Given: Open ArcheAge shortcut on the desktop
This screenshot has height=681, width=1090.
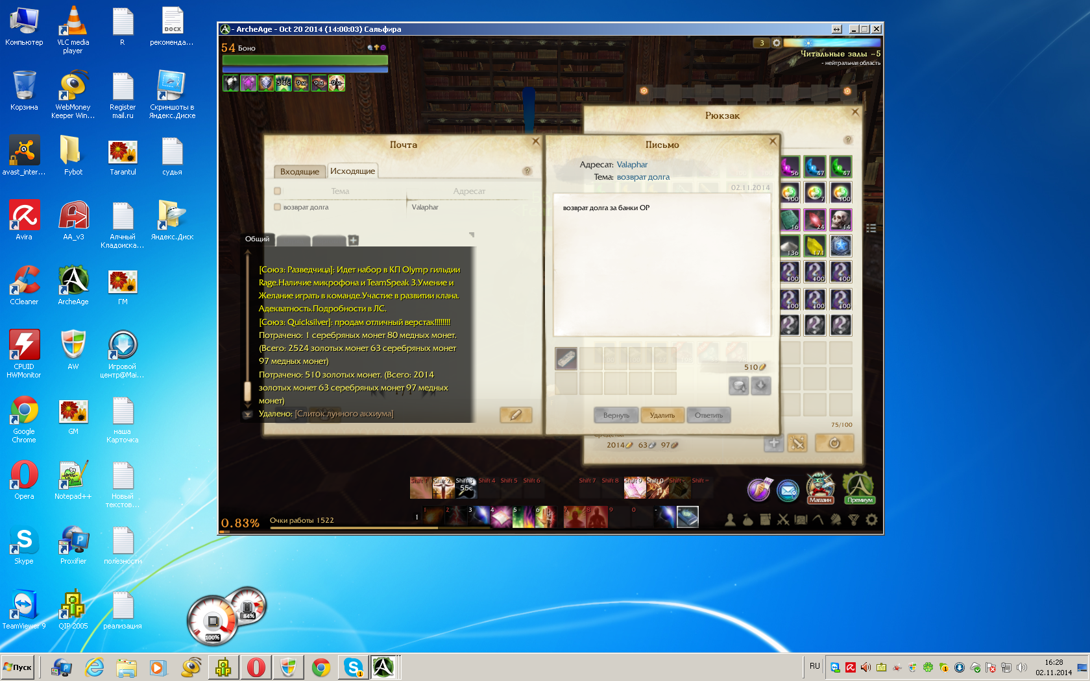Looking at the screenshot, I should coord(73,285).
